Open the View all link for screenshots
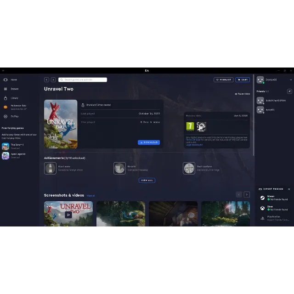Screen dimensions: 294x294 point(90,196)
